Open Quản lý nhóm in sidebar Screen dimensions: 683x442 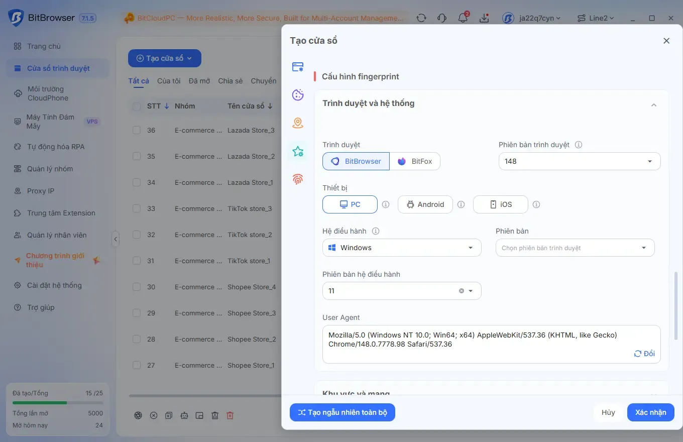coord(57,169)
